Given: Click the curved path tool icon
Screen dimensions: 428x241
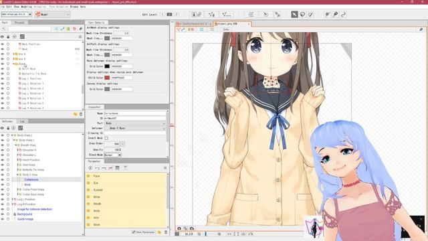Looking at the screenshot, I should pyautogui.click(x=343, y=14).
